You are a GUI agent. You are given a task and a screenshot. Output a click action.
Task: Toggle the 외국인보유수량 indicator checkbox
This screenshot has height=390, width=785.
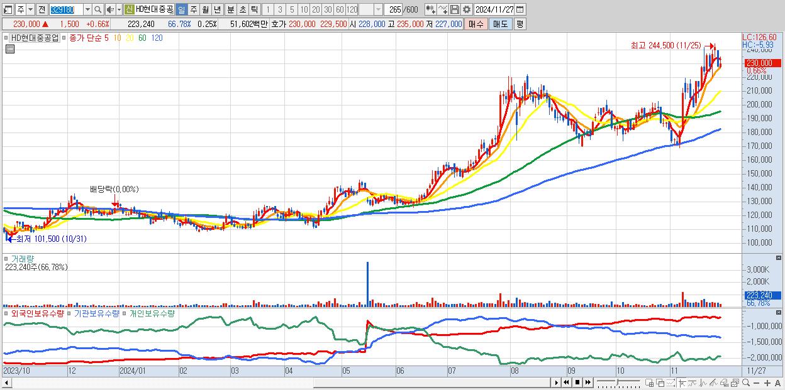pyautogui.click(x=6, y=313)
